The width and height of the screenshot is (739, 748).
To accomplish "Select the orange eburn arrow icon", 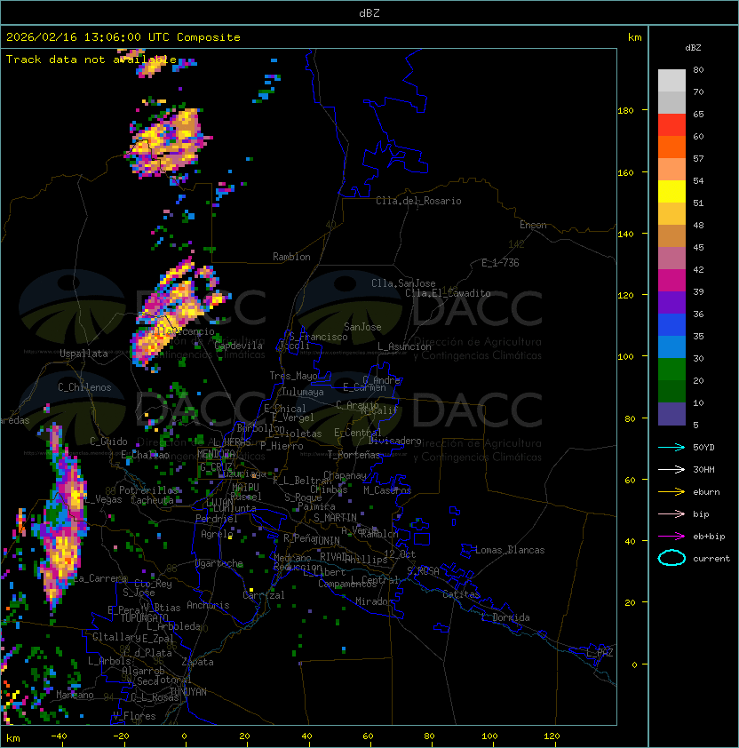I will pos(671,491).
